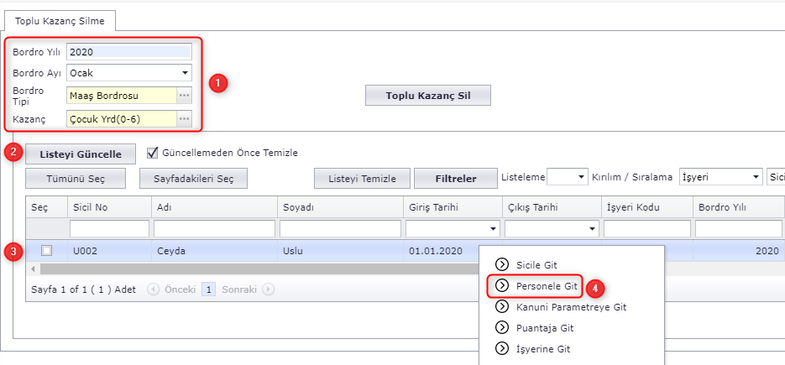The height and width of the screenshot is (365, 785).
Task: Click the arrow icon beside İşyerine Git
Action: [503, 349]
